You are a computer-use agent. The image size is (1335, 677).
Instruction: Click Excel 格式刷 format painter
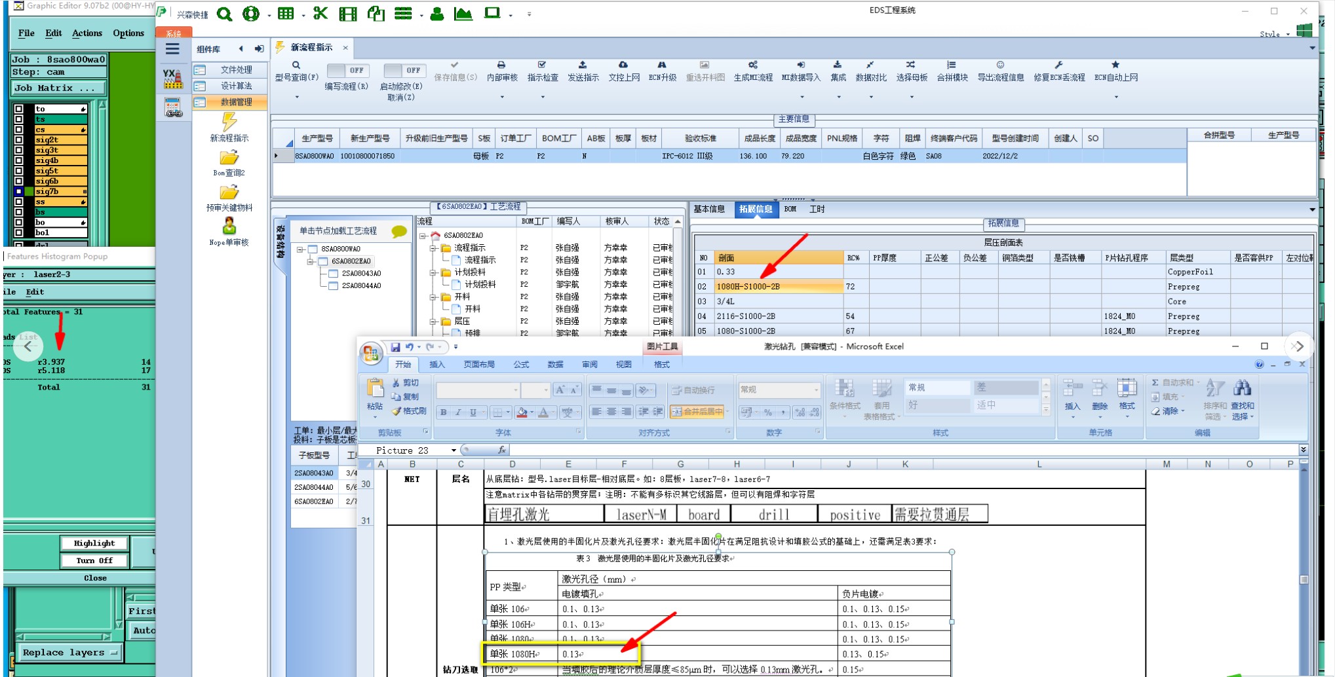pos(410,411)
